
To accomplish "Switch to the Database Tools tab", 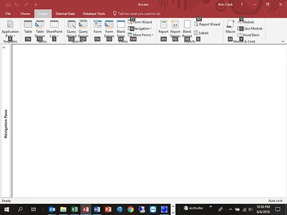I will coord(94,13).
